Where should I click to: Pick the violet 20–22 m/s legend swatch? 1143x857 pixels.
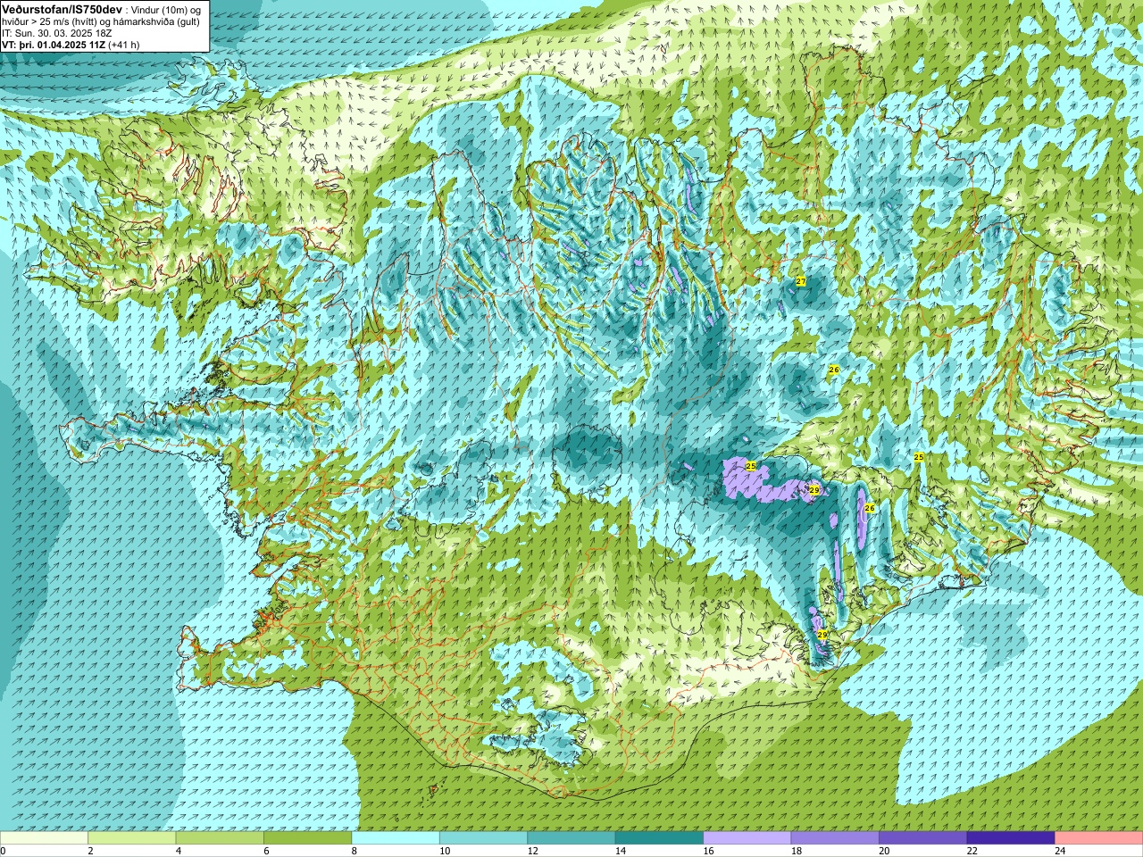922,838
